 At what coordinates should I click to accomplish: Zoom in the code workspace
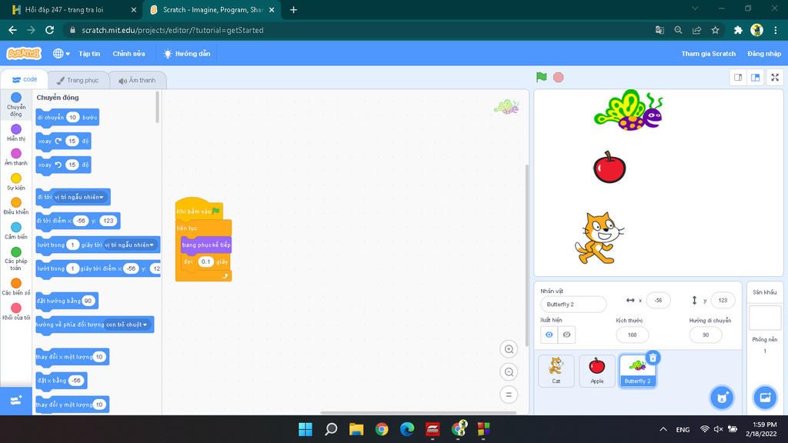(x=509, y=349)
